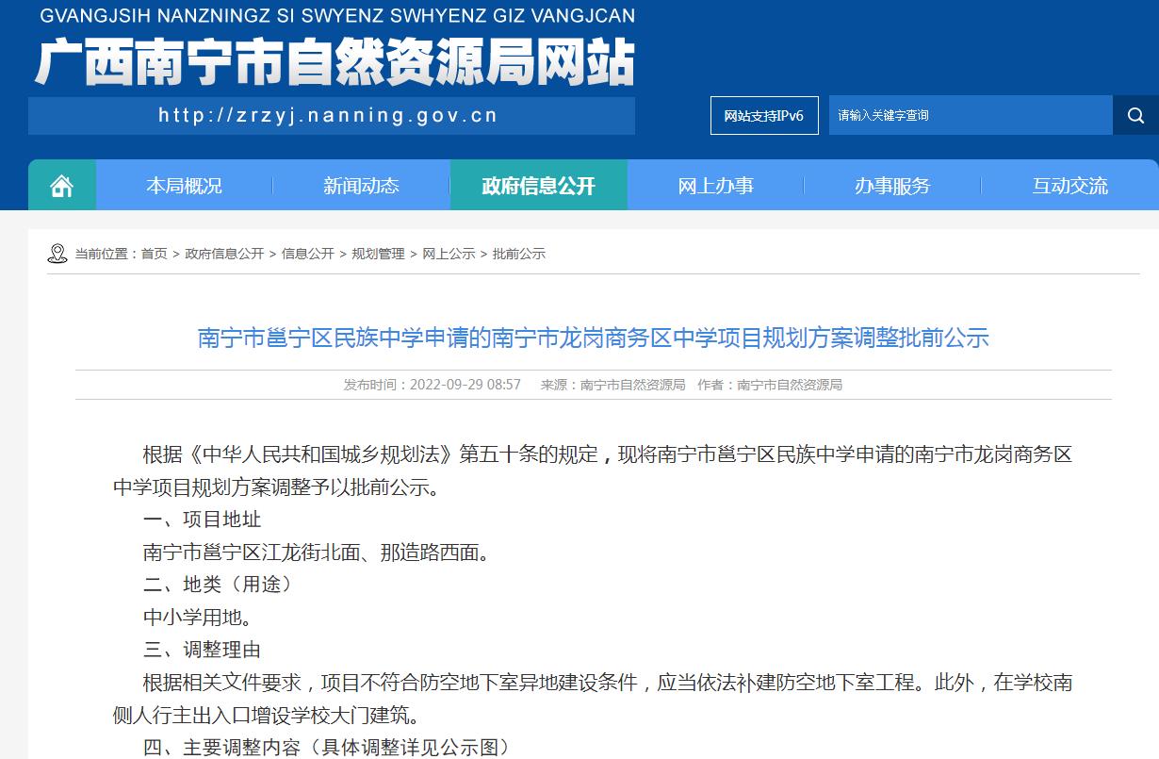
Task: Open the 新闻动态 menu tab
Action: 361,186
